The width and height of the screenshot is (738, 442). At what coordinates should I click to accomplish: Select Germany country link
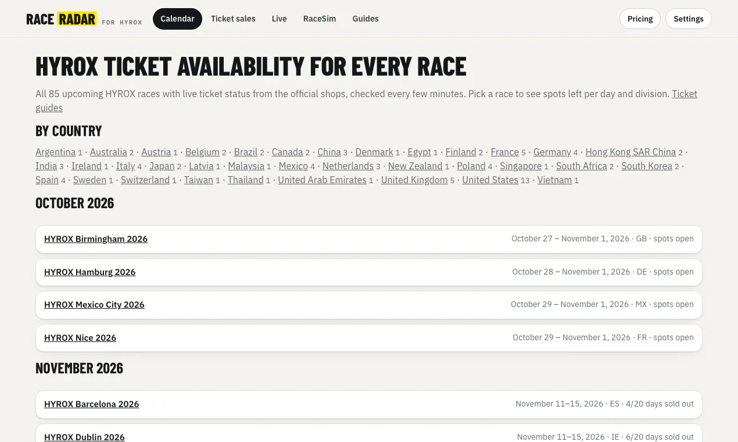[x=552, y=152]
